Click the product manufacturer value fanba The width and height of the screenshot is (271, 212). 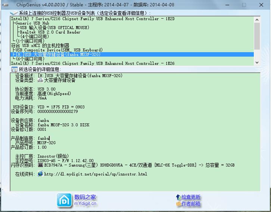pyautogui.click(x=43, y=138)
